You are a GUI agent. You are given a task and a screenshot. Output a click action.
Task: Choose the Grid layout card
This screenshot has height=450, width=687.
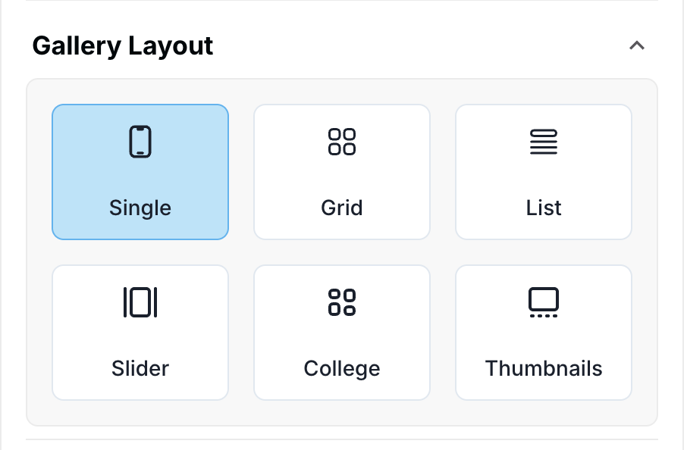342,172
